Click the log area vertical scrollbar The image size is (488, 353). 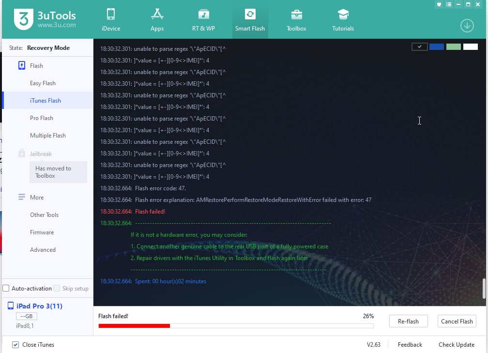pos(484,288)
